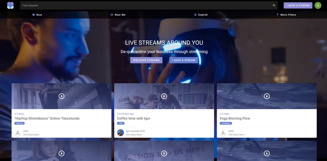Click the meditation tag chip

226,123
